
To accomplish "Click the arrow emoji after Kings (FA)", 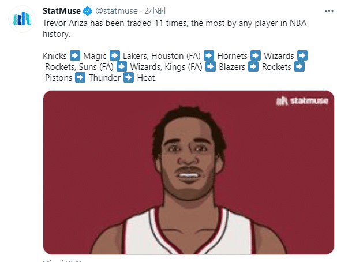I will 211,66.
